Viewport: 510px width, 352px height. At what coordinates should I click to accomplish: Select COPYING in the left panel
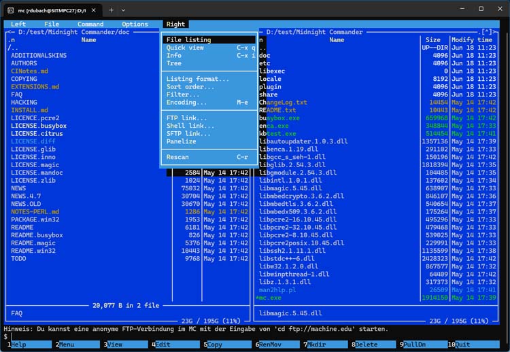pyautogui.click(x=24, y=79)
